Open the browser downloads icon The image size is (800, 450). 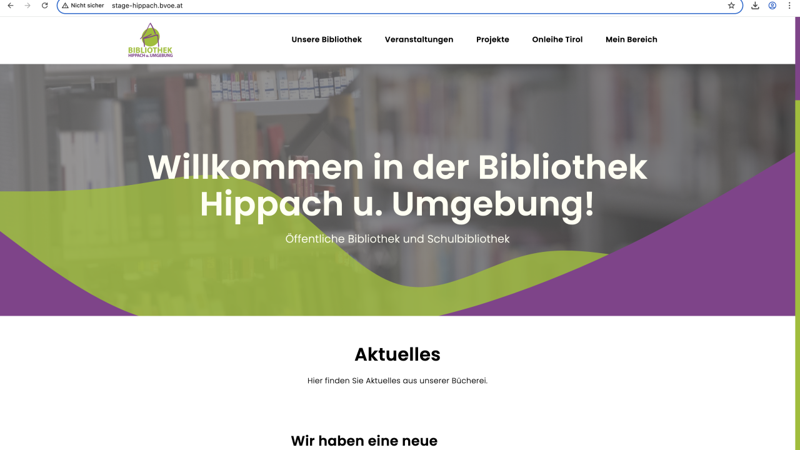[755, 6]
